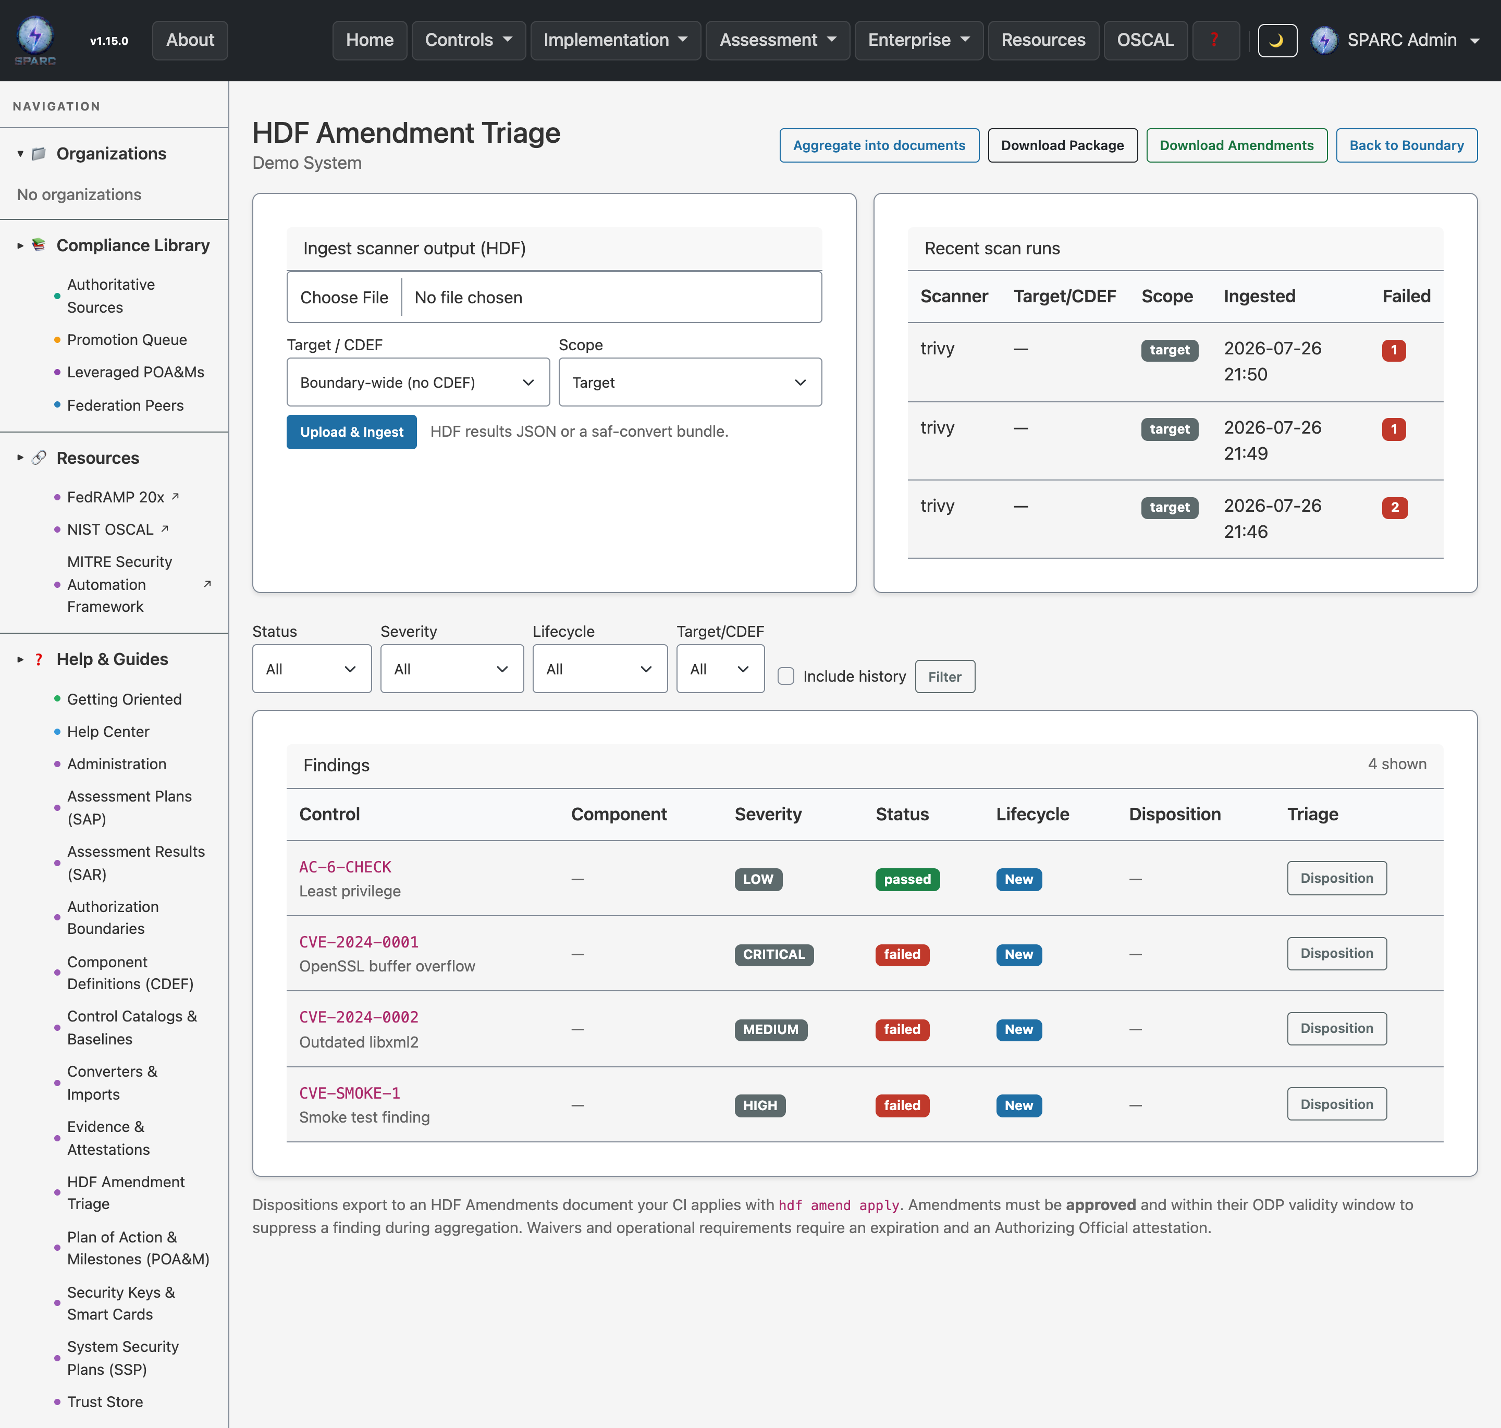Screen dimensions: 1501x1428
Task: Open the Assessment Plans (SAP) link
Action: (129, 808)
